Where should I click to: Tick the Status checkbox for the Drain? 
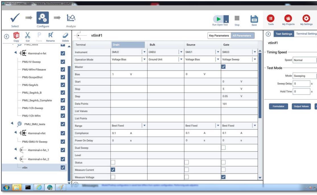(113, 162)
